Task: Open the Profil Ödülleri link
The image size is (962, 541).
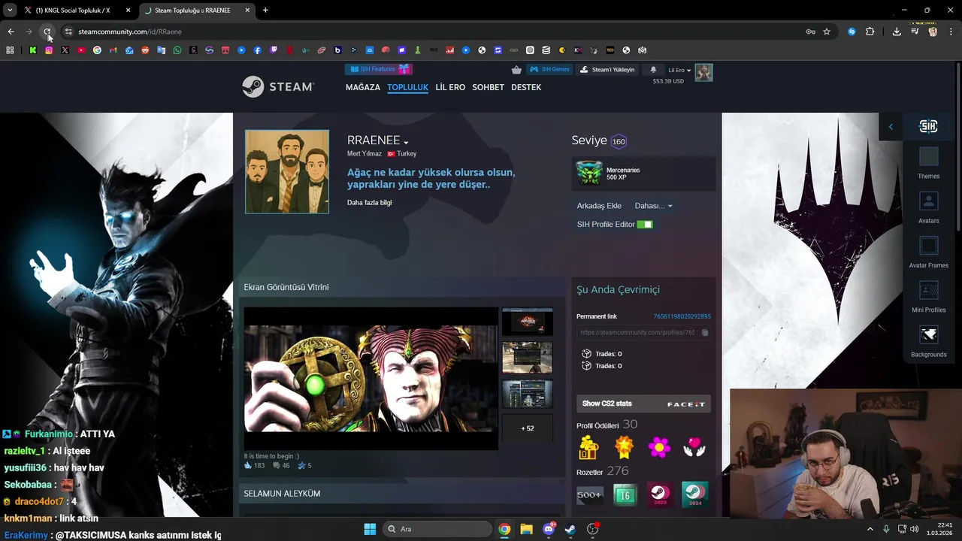Action: [x=597, y=426]
